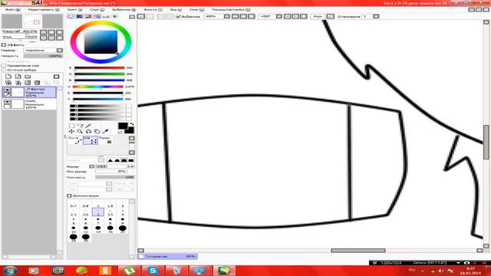Screen dimensions: 491x276
Task: Enable the clipping group checkbox for layer
Action: point(4,66)
